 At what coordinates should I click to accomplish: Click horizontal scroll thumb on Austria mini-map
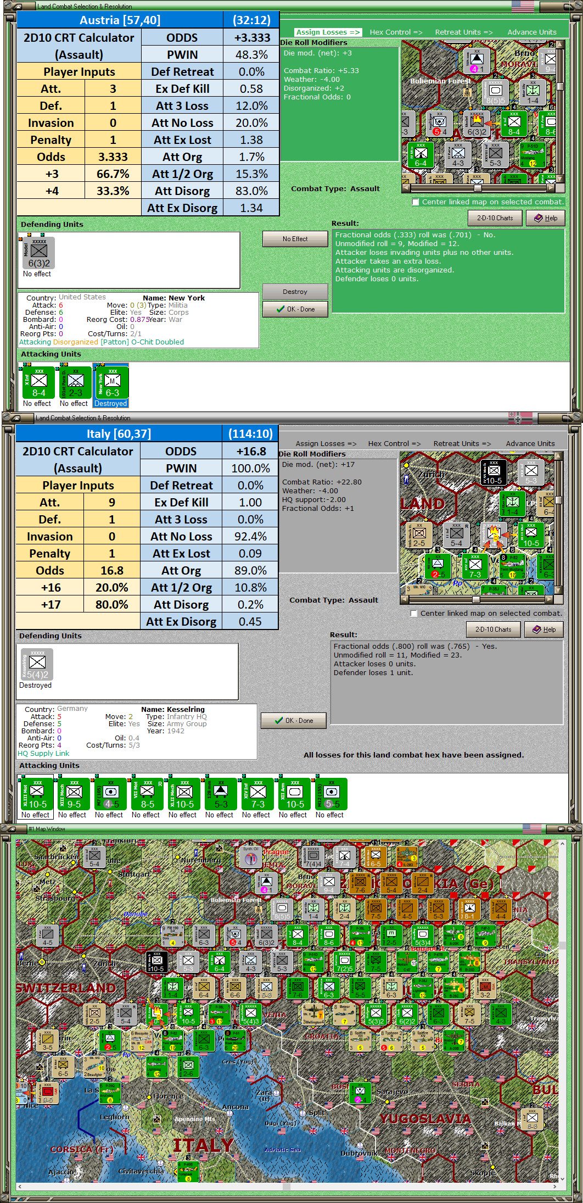(478, 188)
